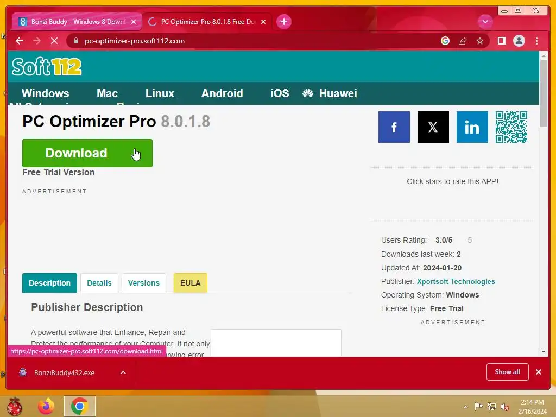Click the Soft112 logo
Viewport: 556px width, 417px height.
point(47,67)
